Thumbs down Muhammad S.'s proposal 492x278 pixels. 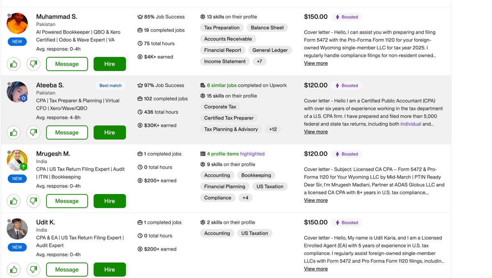(x=34, y=64)
